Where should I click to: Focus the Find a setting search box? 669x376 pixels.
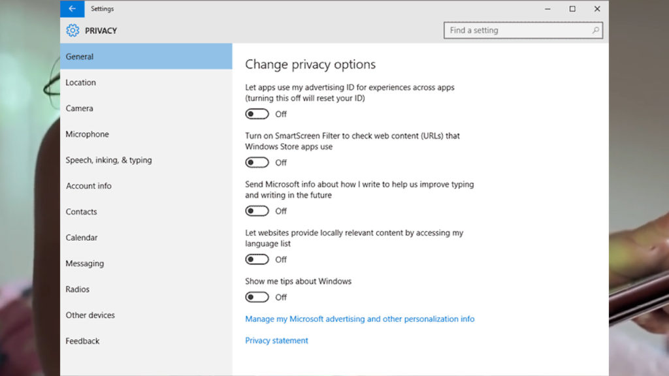[x=523, y=30]
